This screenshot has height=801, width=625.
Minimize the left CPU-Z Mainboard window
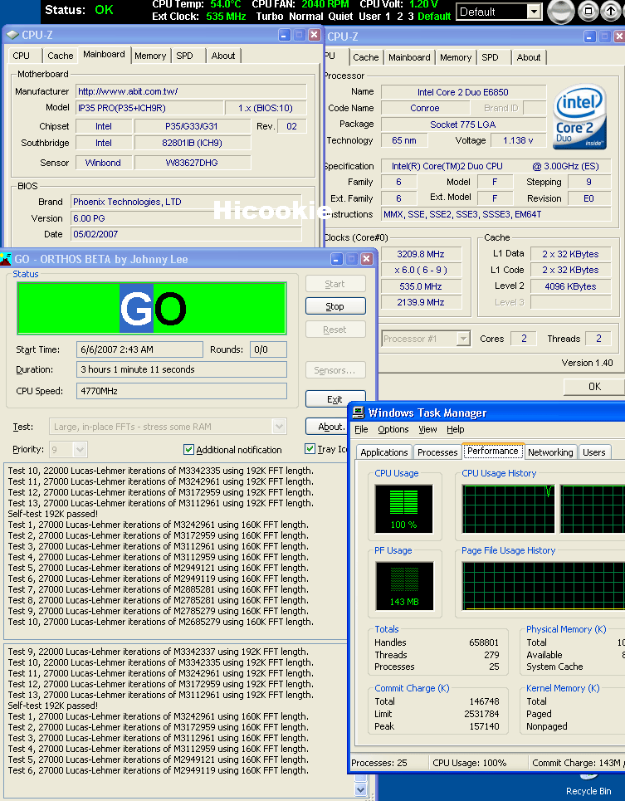click(x=285, y=35)
